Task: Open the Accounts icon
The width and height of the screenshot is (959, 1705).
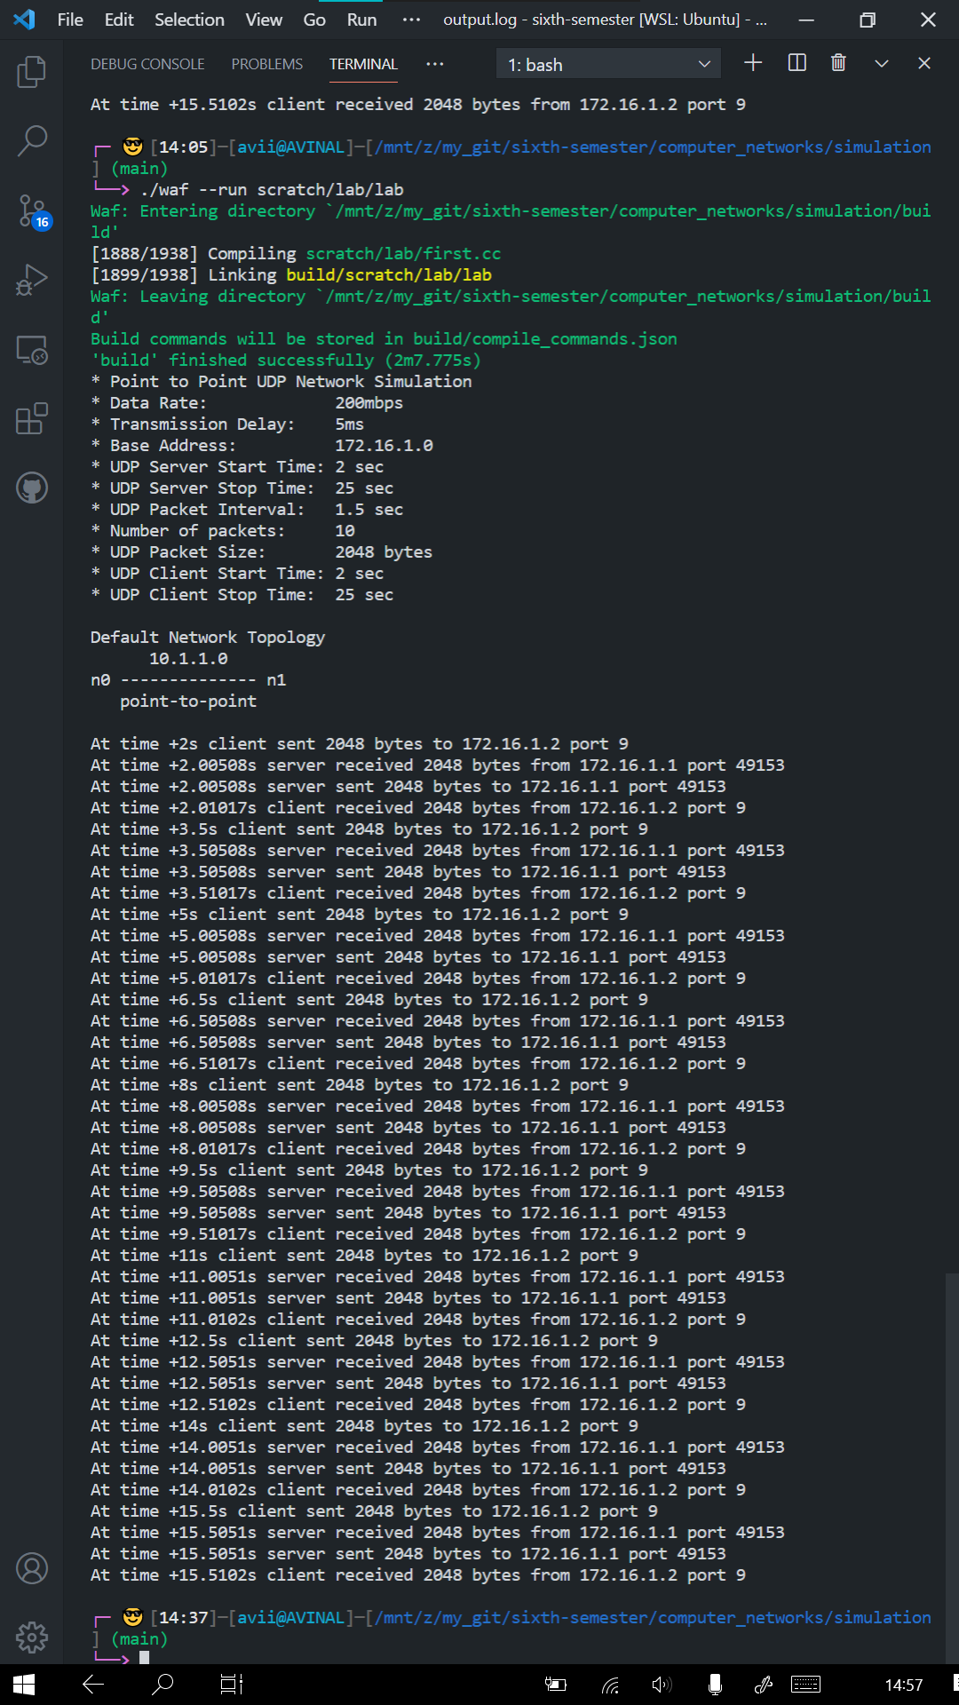Action: pyautogui.click(x=32, y=1568)
